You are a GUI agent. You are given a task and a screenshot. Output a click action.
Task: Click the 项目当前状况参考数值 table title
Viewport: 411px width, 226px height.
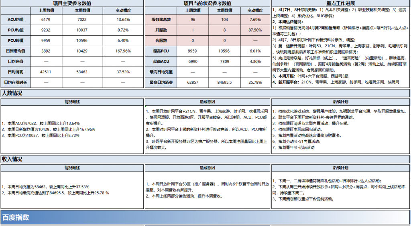click(x=208, y=4)
